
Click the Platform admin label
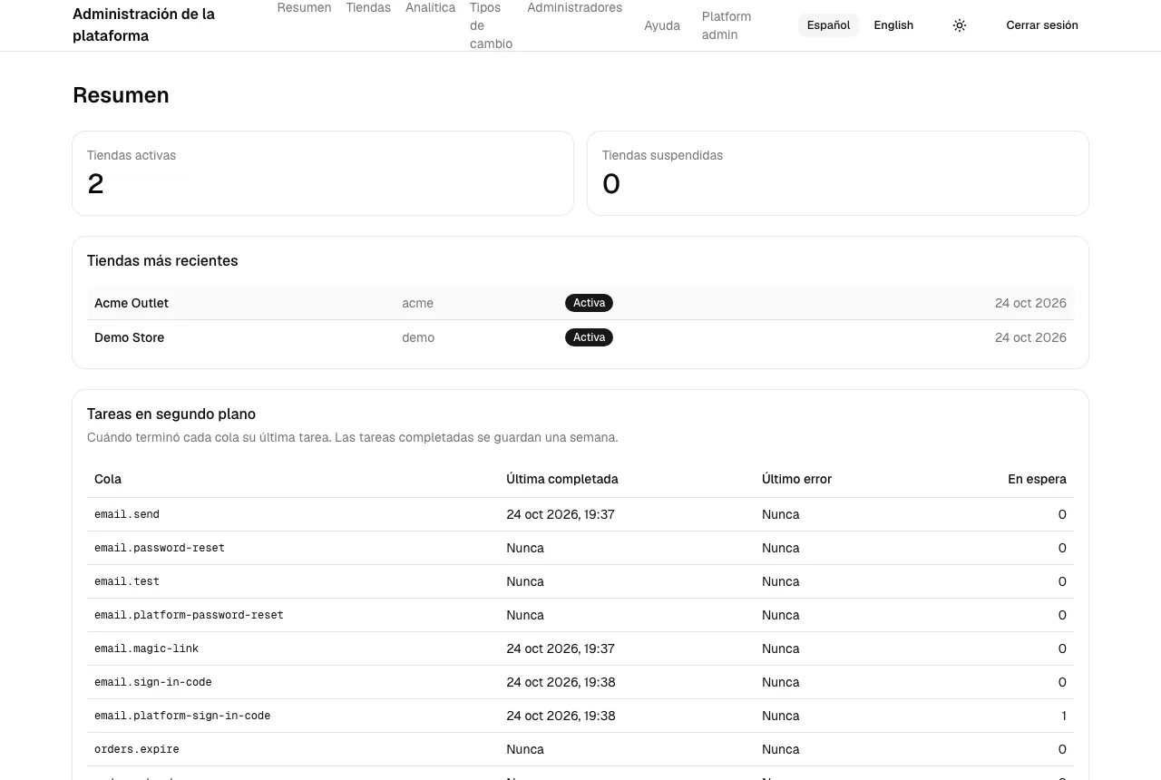pyautogui.click(x=727, y=25)
